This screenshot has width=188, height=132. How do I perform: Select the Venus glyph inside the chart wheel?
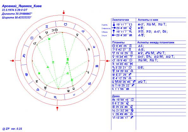78,35
